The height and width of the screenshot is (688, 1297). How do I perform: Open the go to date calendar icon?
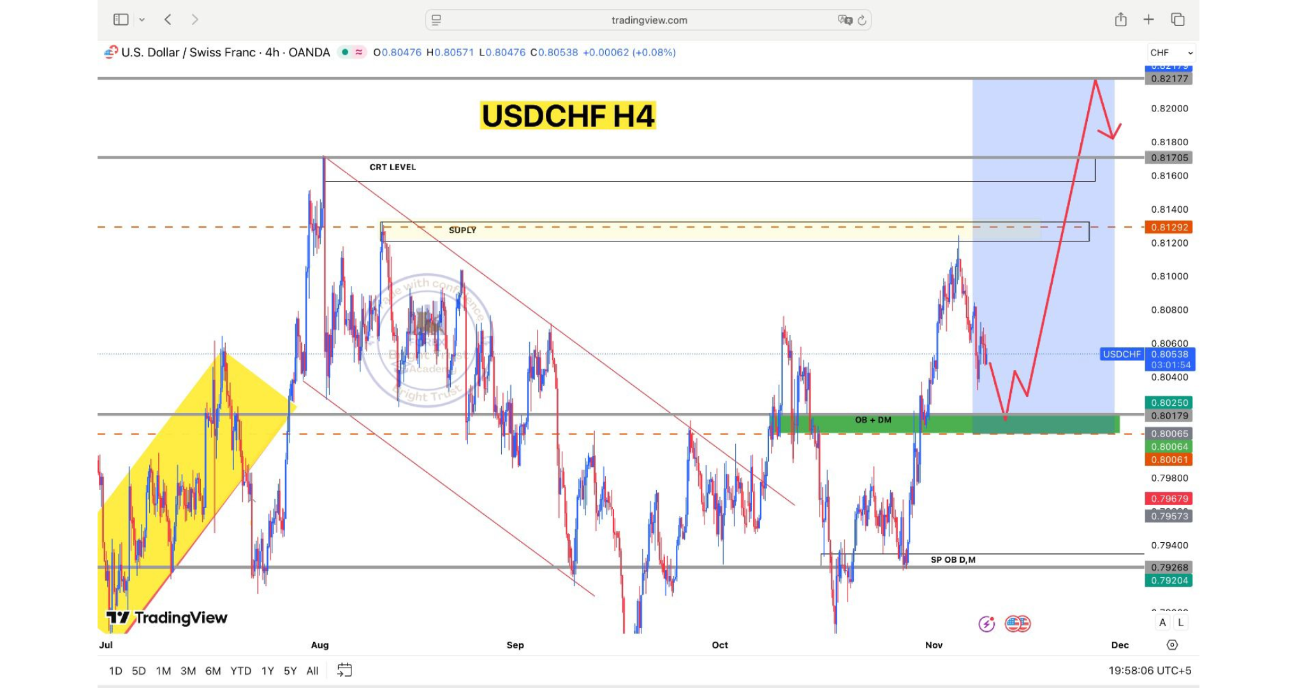[344, 670]
